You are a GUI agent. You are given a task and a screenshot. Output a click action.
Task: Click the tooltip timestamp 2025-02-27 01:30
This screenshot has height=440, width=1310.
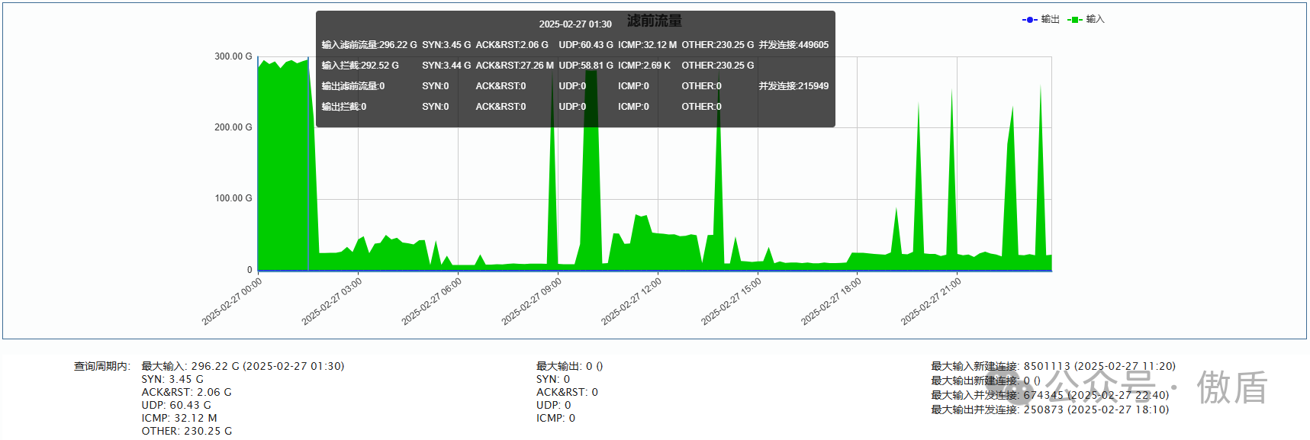click(x=575, y=24)
